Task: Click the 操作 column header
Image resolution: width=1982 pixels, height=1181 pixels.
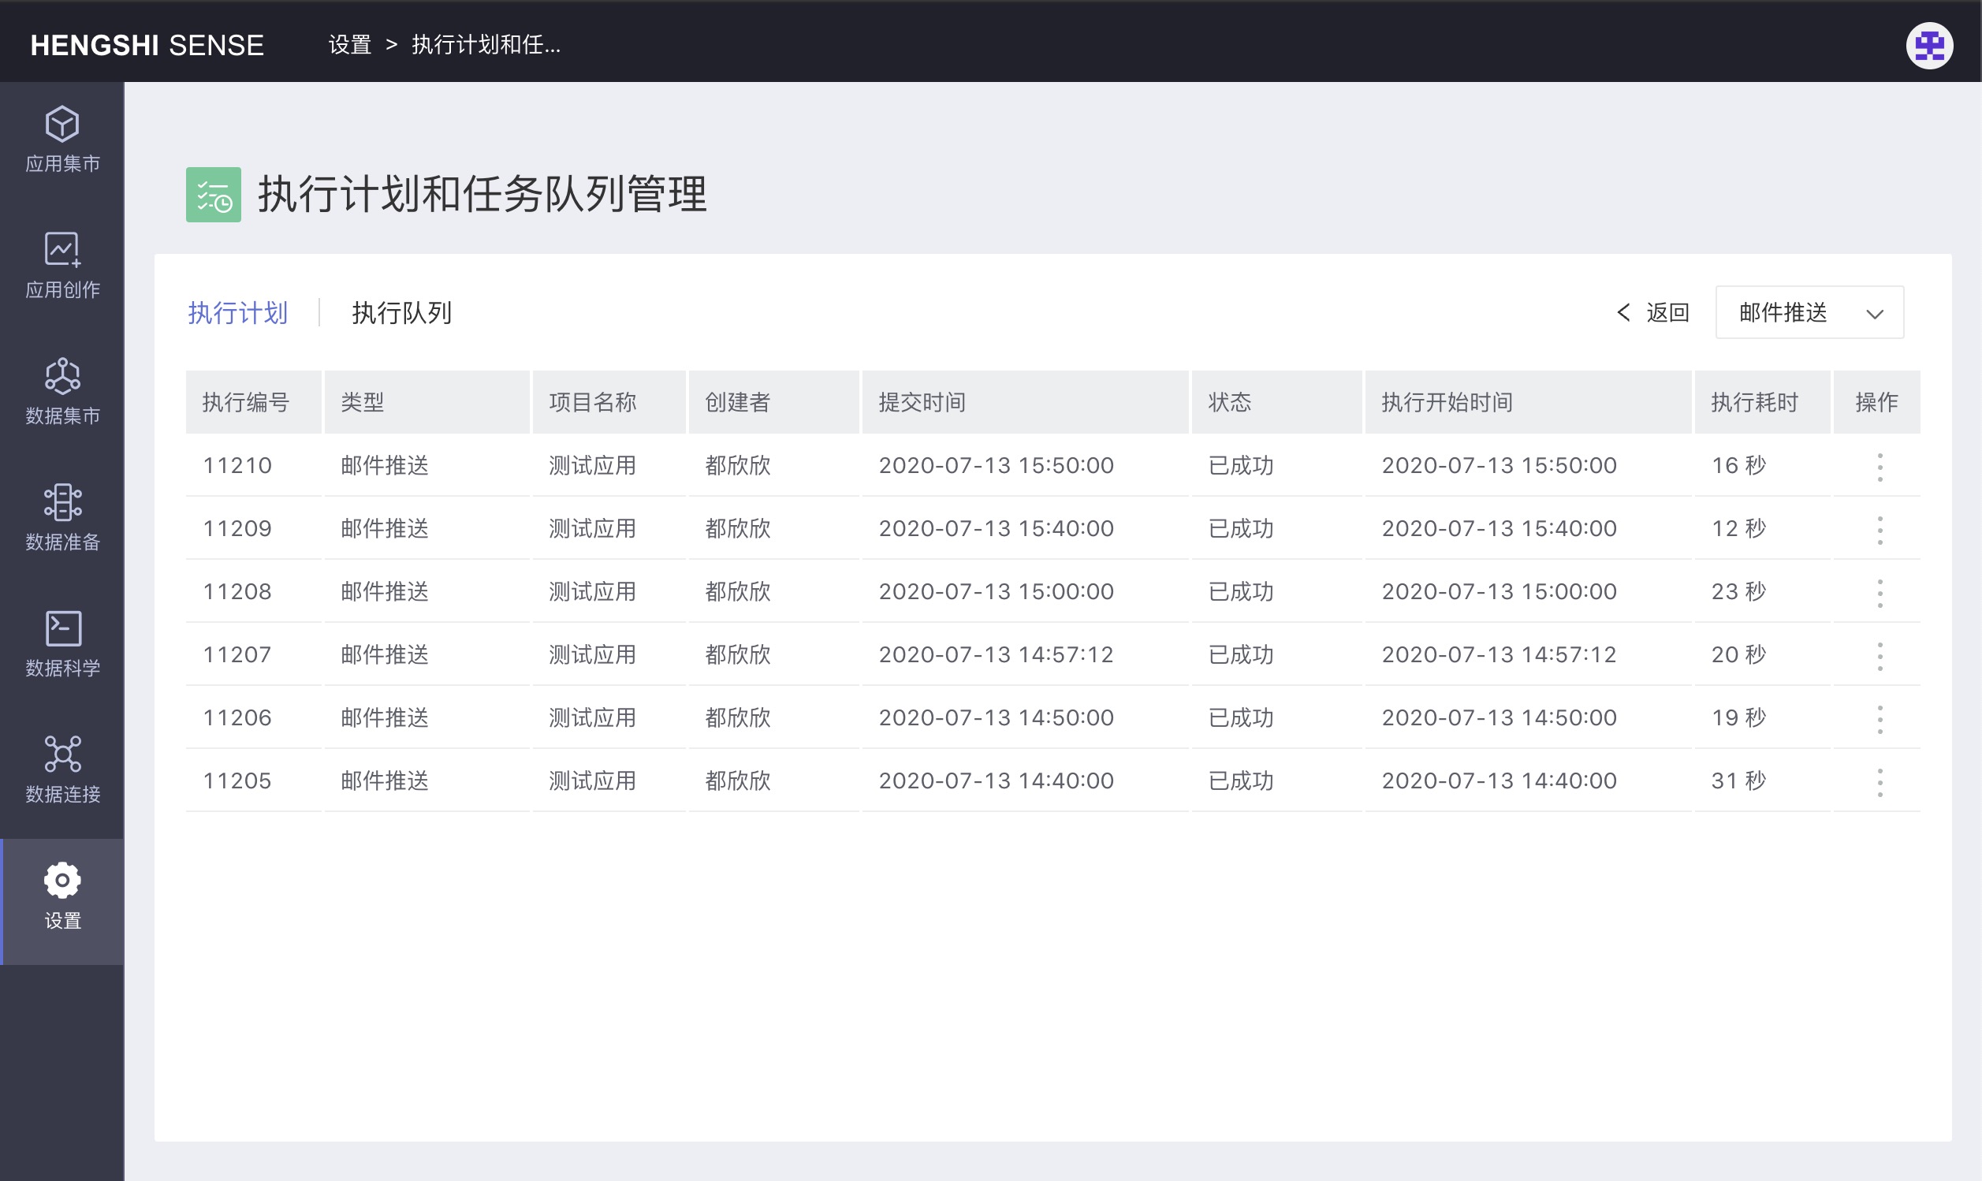Action: click(1877, 403)
